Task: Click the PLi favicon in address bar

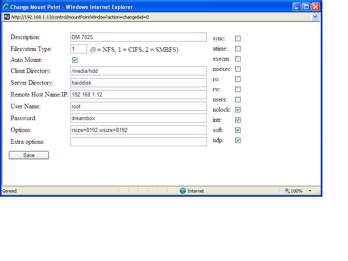Action: coord(7,17)
